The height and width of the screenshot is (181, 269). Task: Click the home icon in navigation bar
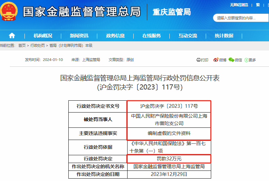[x=12, y=36]
